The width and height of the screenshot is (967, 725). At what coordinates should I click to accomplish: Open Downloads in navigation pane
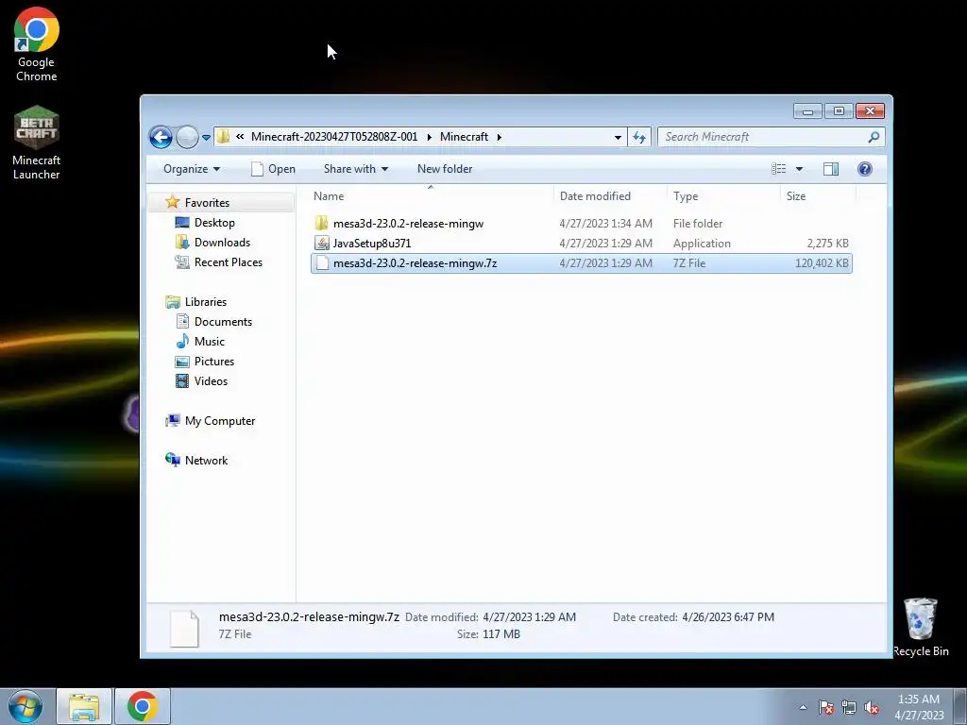[x=222, y=243]
